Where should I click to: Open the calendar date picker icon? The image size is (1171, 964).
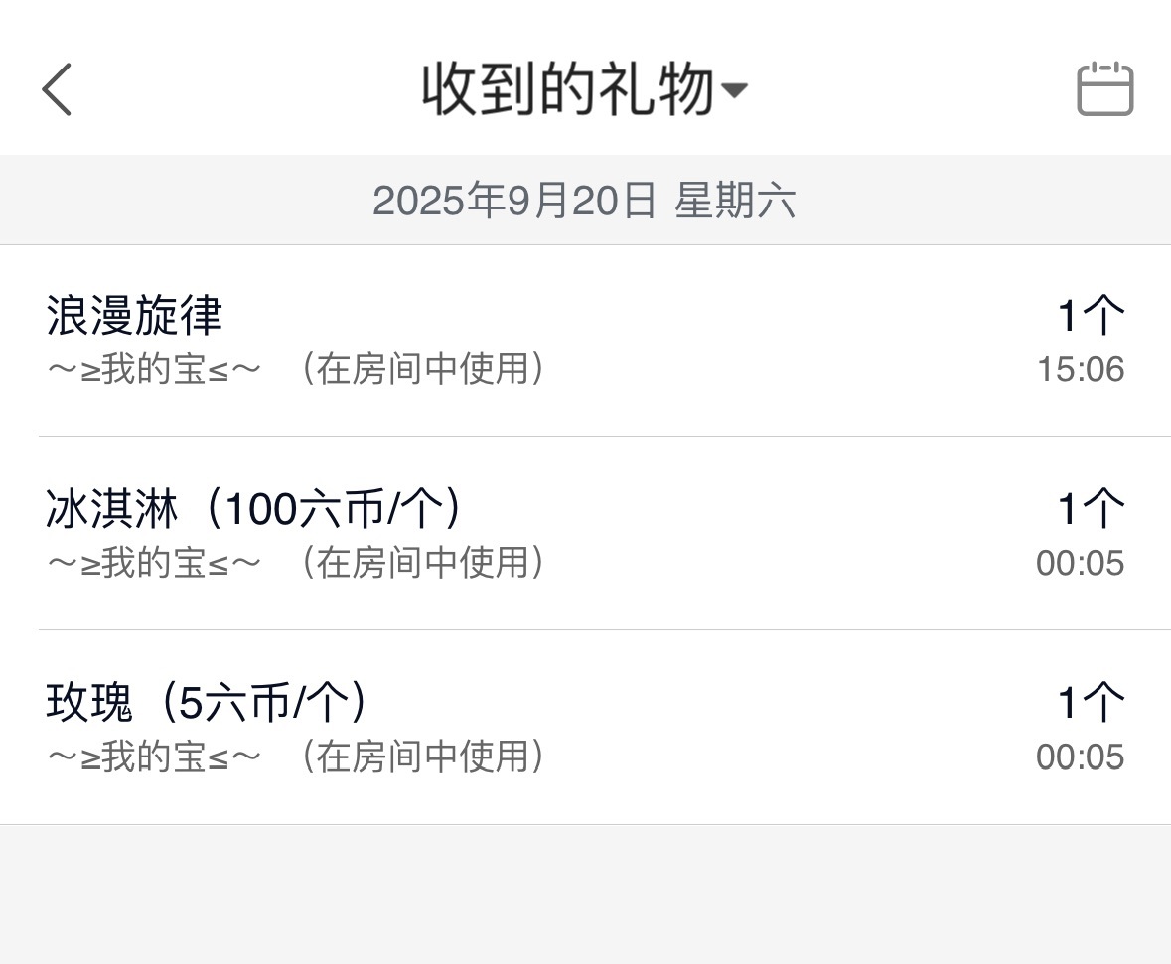1104,90
